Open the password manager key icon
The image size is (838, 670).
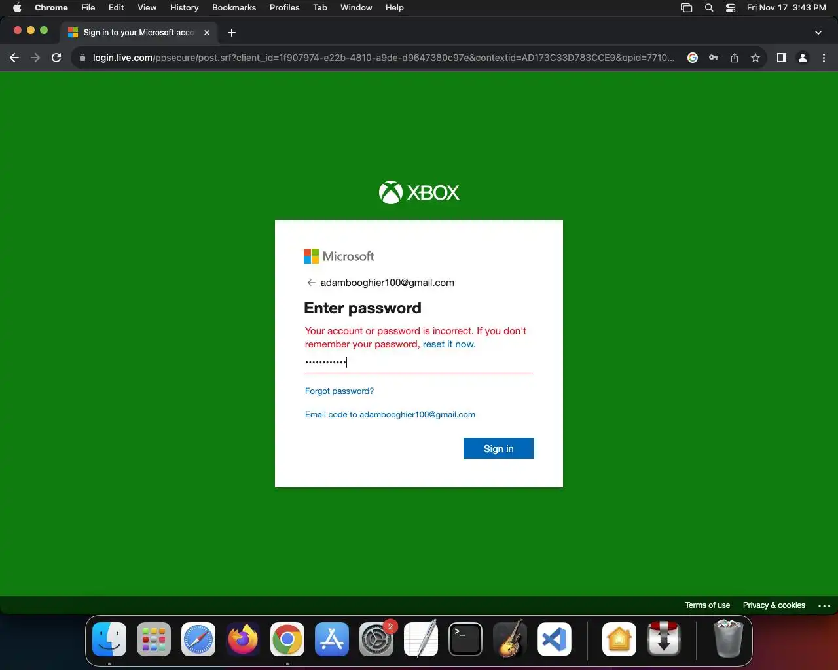(714, 58)
